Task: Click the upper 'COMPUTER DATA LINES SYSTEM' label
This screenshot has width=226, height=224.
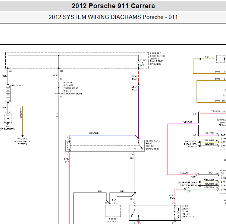Action: (x=190, y=144)
